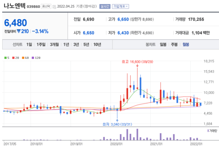The width and height of the screenshot is (219, 148).
Task: Select the 10년 line chart tab
Action: tap(97, 45)
